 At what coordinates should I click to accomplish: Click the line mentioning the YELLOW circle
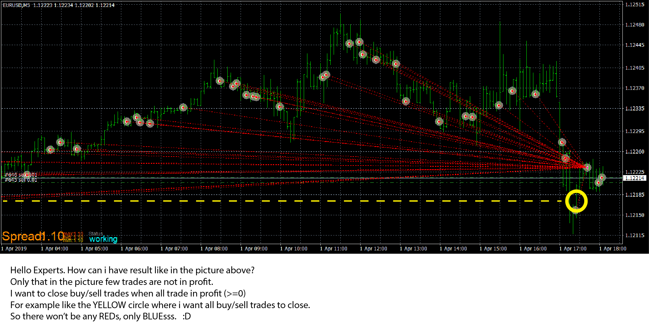[x=160, y=305]
